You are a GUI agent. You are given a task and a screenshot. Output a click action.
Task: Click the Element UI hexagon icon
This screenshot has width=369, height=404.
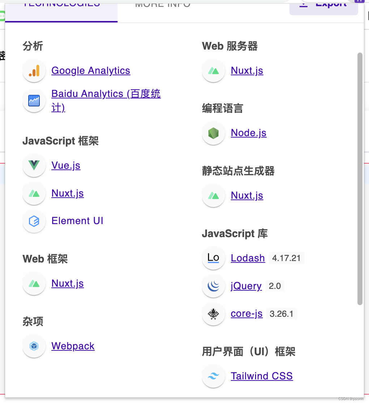coord(34,221)
